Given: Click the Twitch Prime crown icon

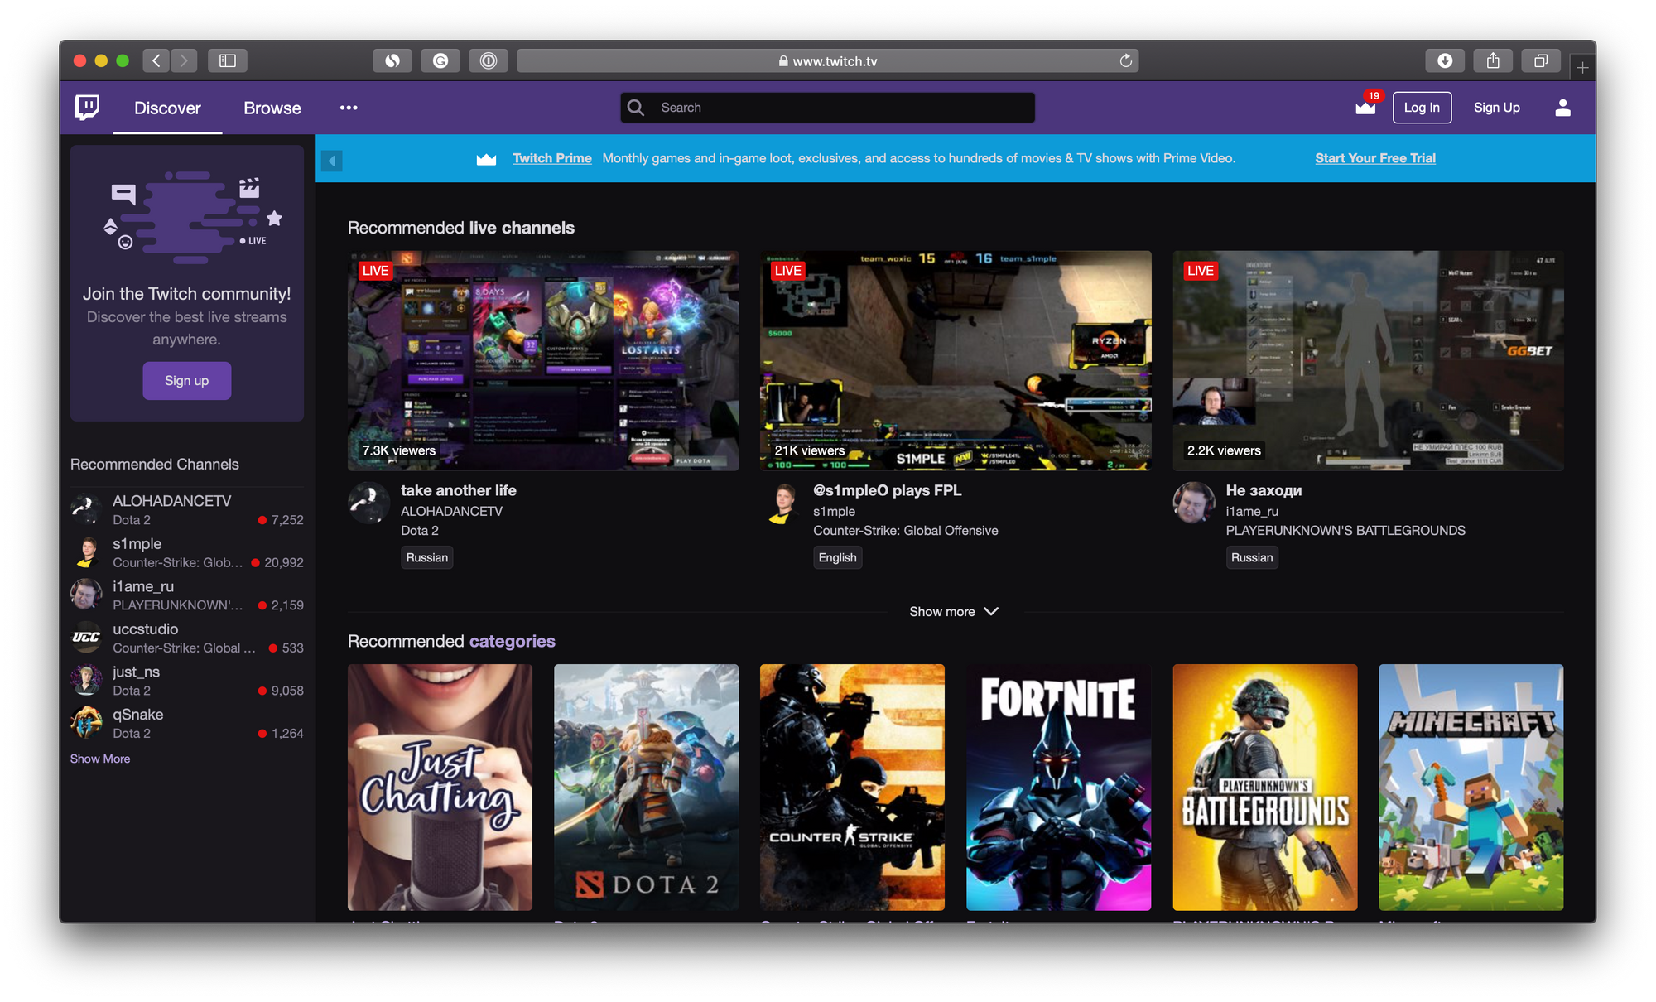Looking at the screenshot, I should (1365, 108).
